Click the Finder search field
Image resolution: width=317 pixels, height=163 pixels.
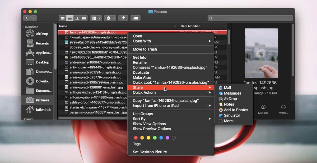(x=250, y=18)
